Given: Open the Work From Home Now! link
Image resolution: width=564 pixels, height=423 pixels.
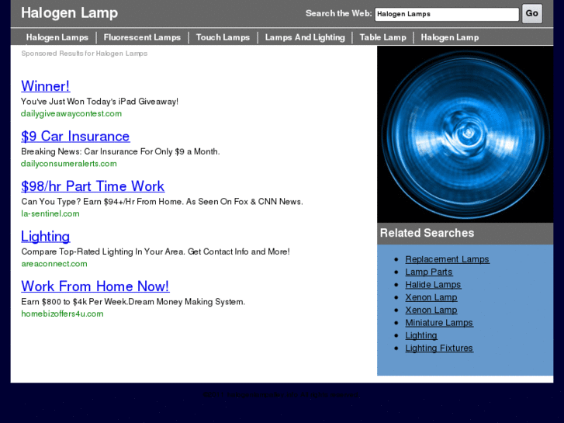Looking at the screenshot, I should [x=95, y=286].
